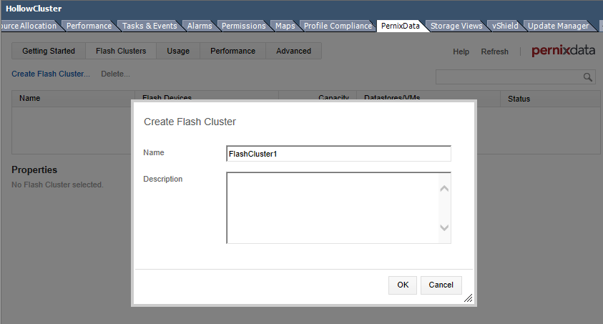Focus the Name field containing FlashCluster1
This screenshot has height=324, width=603.
click(x=338, y=154)
